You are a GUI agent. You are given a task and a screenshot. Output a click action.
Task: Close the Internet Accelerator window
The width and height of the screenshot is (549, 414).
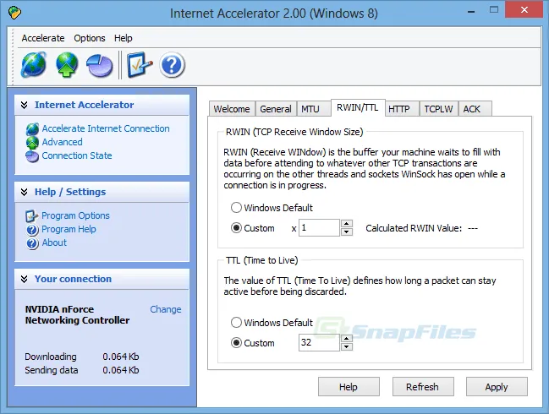(524, 10)
